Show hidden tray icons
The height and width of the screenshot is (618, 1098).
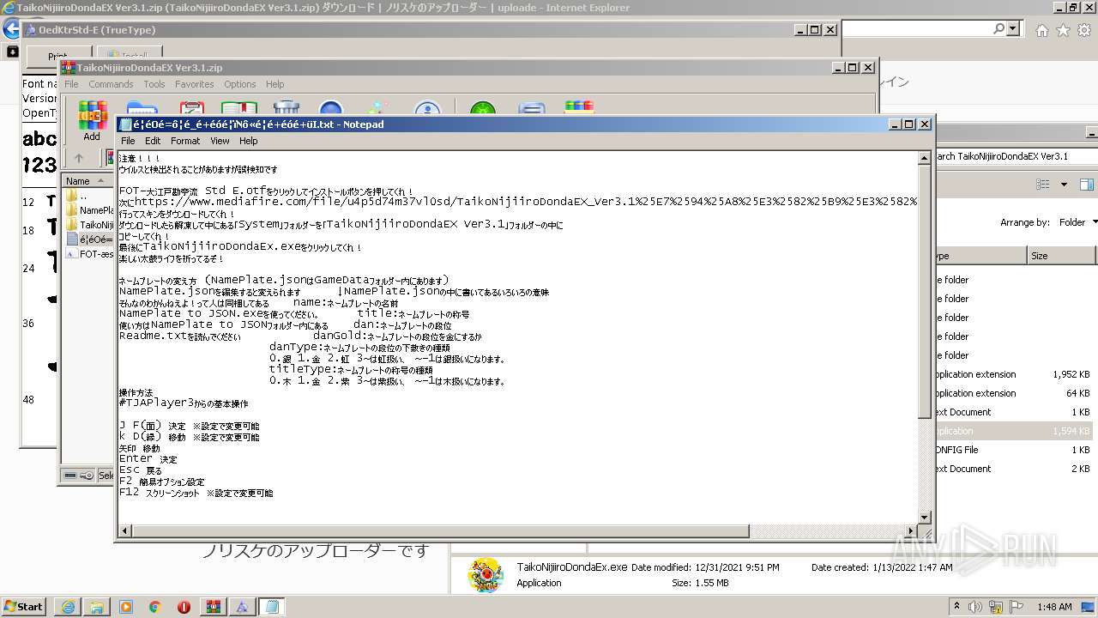point(957,606)
